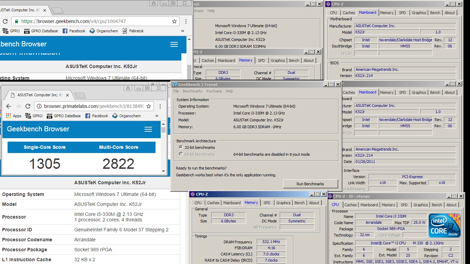Open Organochem bookmark in geekbench.com window

(104, 31)
